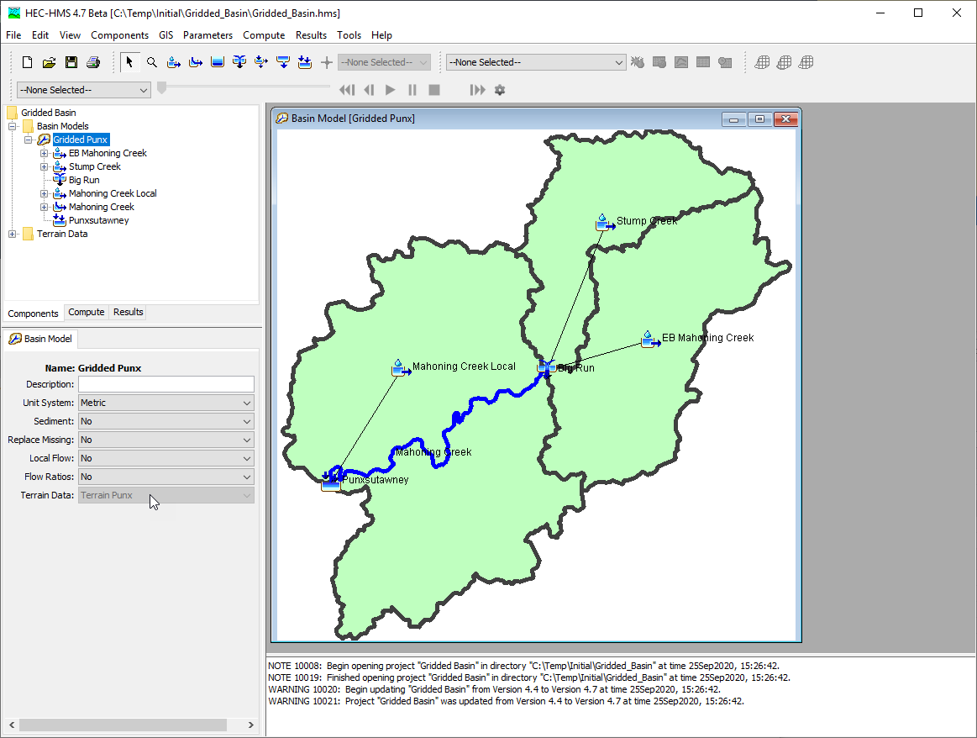Open the Sediment dropdown

pyautogui.click(x=166, y=421)
